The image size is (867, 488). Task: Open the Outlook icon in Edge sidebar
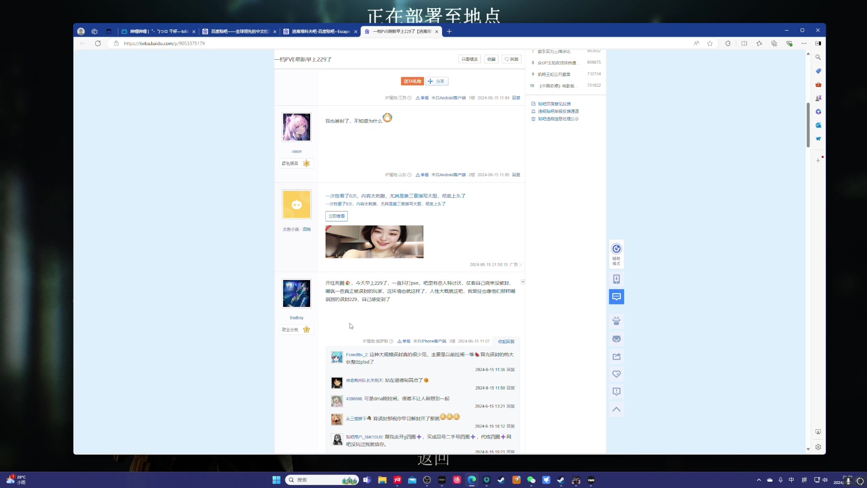pyautogui.click(x=818, y=125)
